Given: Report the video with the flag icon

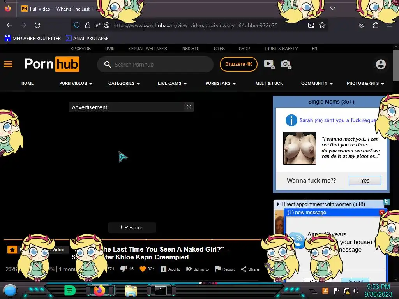Looking at the screenshot, I should pyautogui.click(x=225, y=269).
